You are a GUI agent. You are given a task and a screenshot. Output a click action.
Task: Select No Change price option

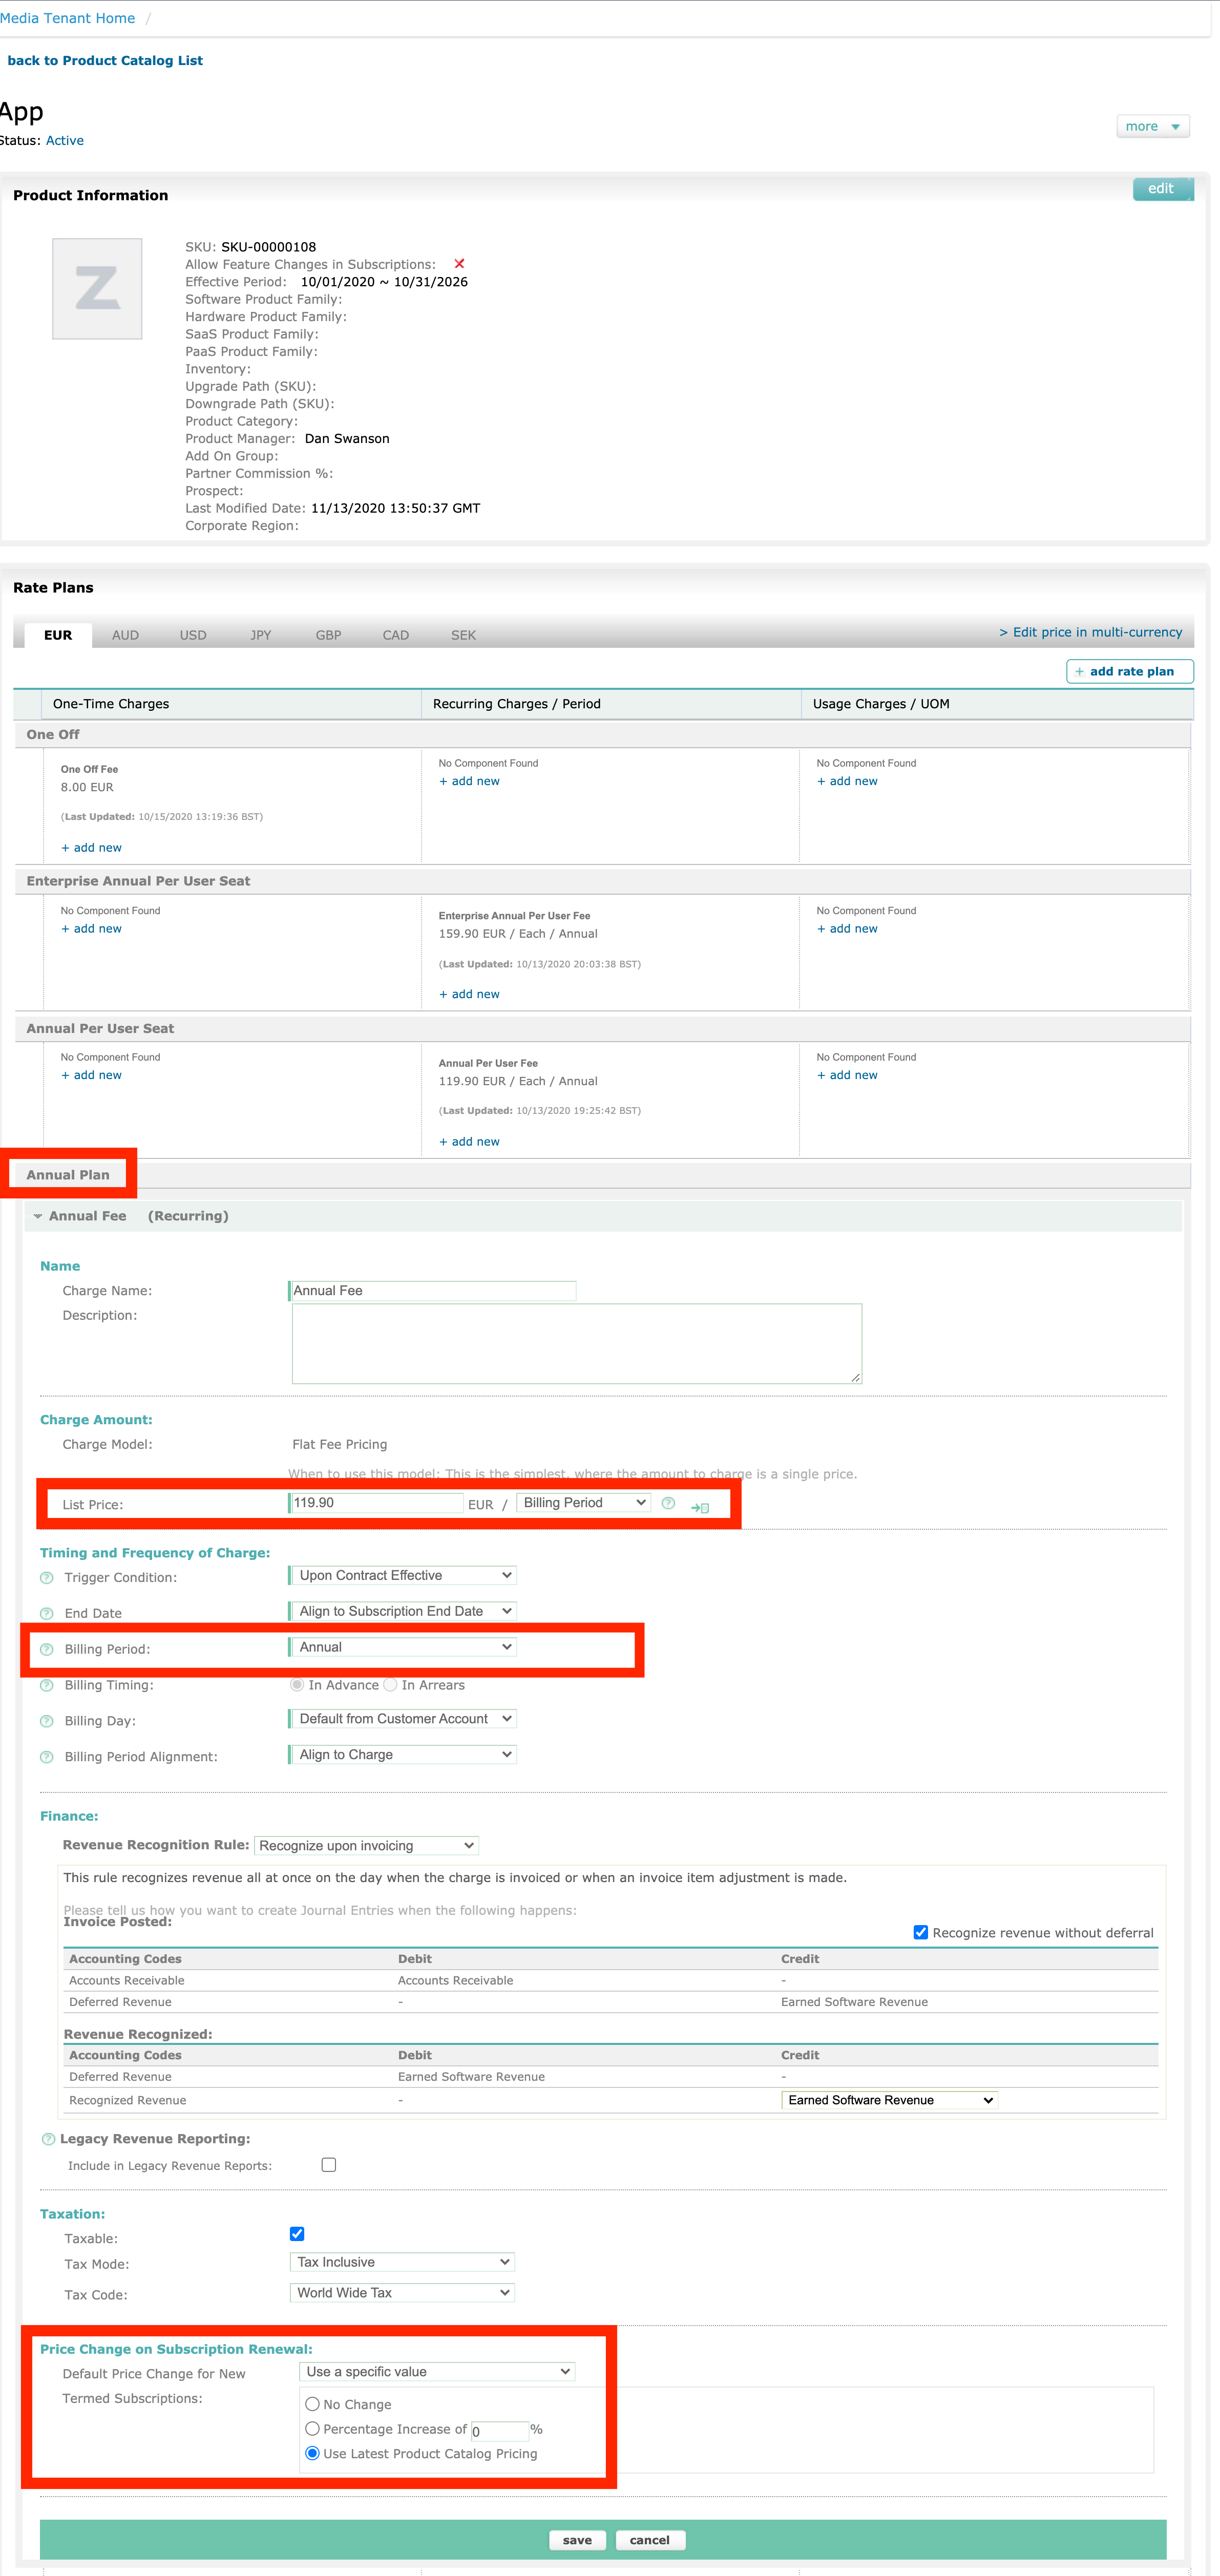tap(312, 2404)
